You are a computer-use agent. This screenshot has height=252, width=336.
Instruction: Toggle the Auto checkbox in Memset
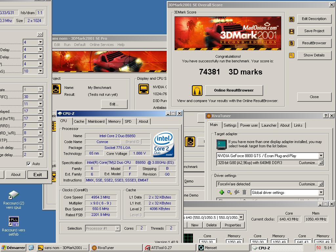tap(29, 164)
